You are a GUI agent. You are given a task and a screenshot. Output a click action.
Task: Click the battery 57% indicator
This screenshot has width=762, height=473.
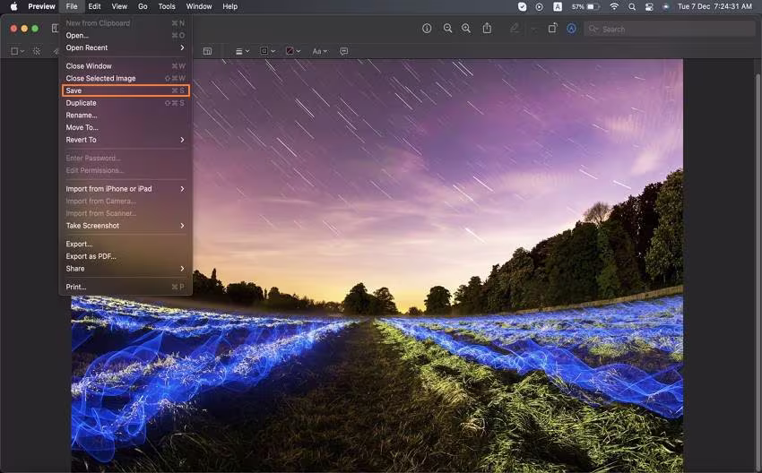[585, 6]
